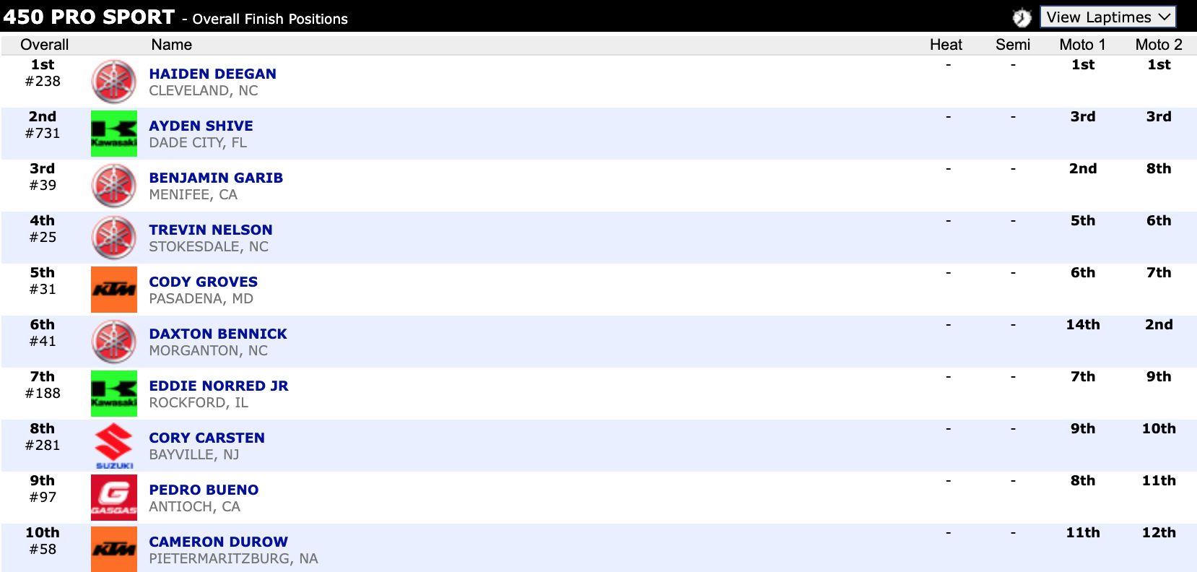Open Ayden Shive rider page
Screen dimensions: 1197x572
coord(201,126)
